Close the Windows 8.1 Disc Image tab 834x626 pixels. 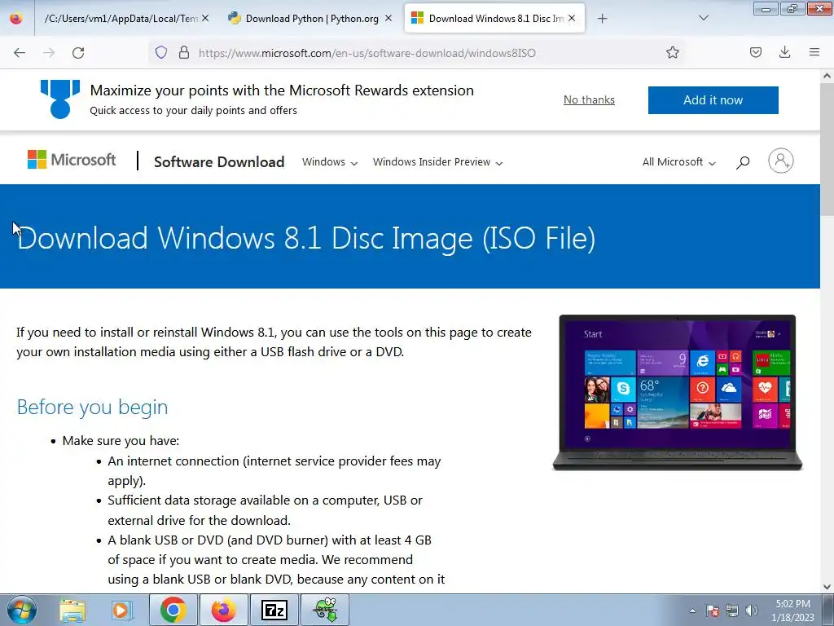[x=572, y=18]
